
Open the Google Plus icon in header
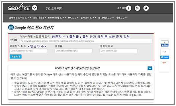(x=137, y=8)
